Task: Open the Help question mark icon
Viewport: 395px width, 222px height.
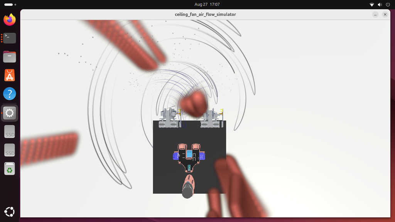Action: click(10, 93)
